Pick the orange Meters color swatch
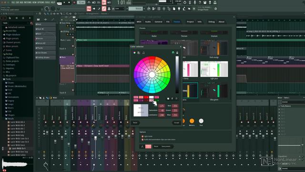305x172 pixels. click(x=192, y=121)
